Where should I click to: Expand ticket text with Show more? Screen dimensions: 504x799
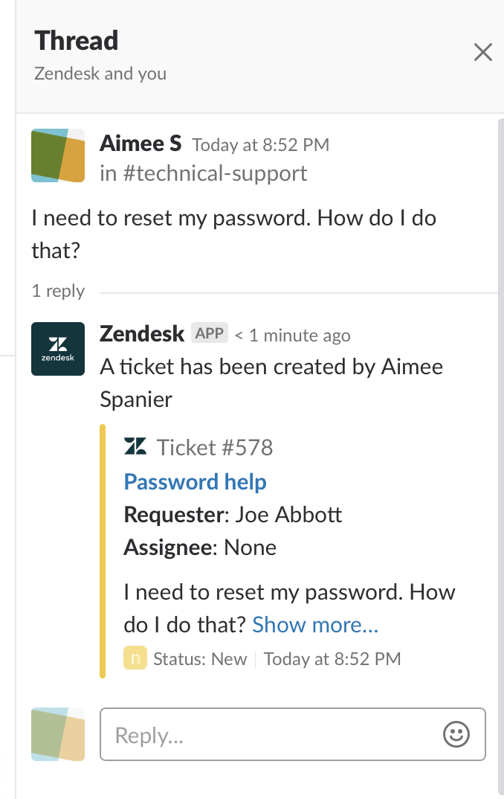pos(315,625)
